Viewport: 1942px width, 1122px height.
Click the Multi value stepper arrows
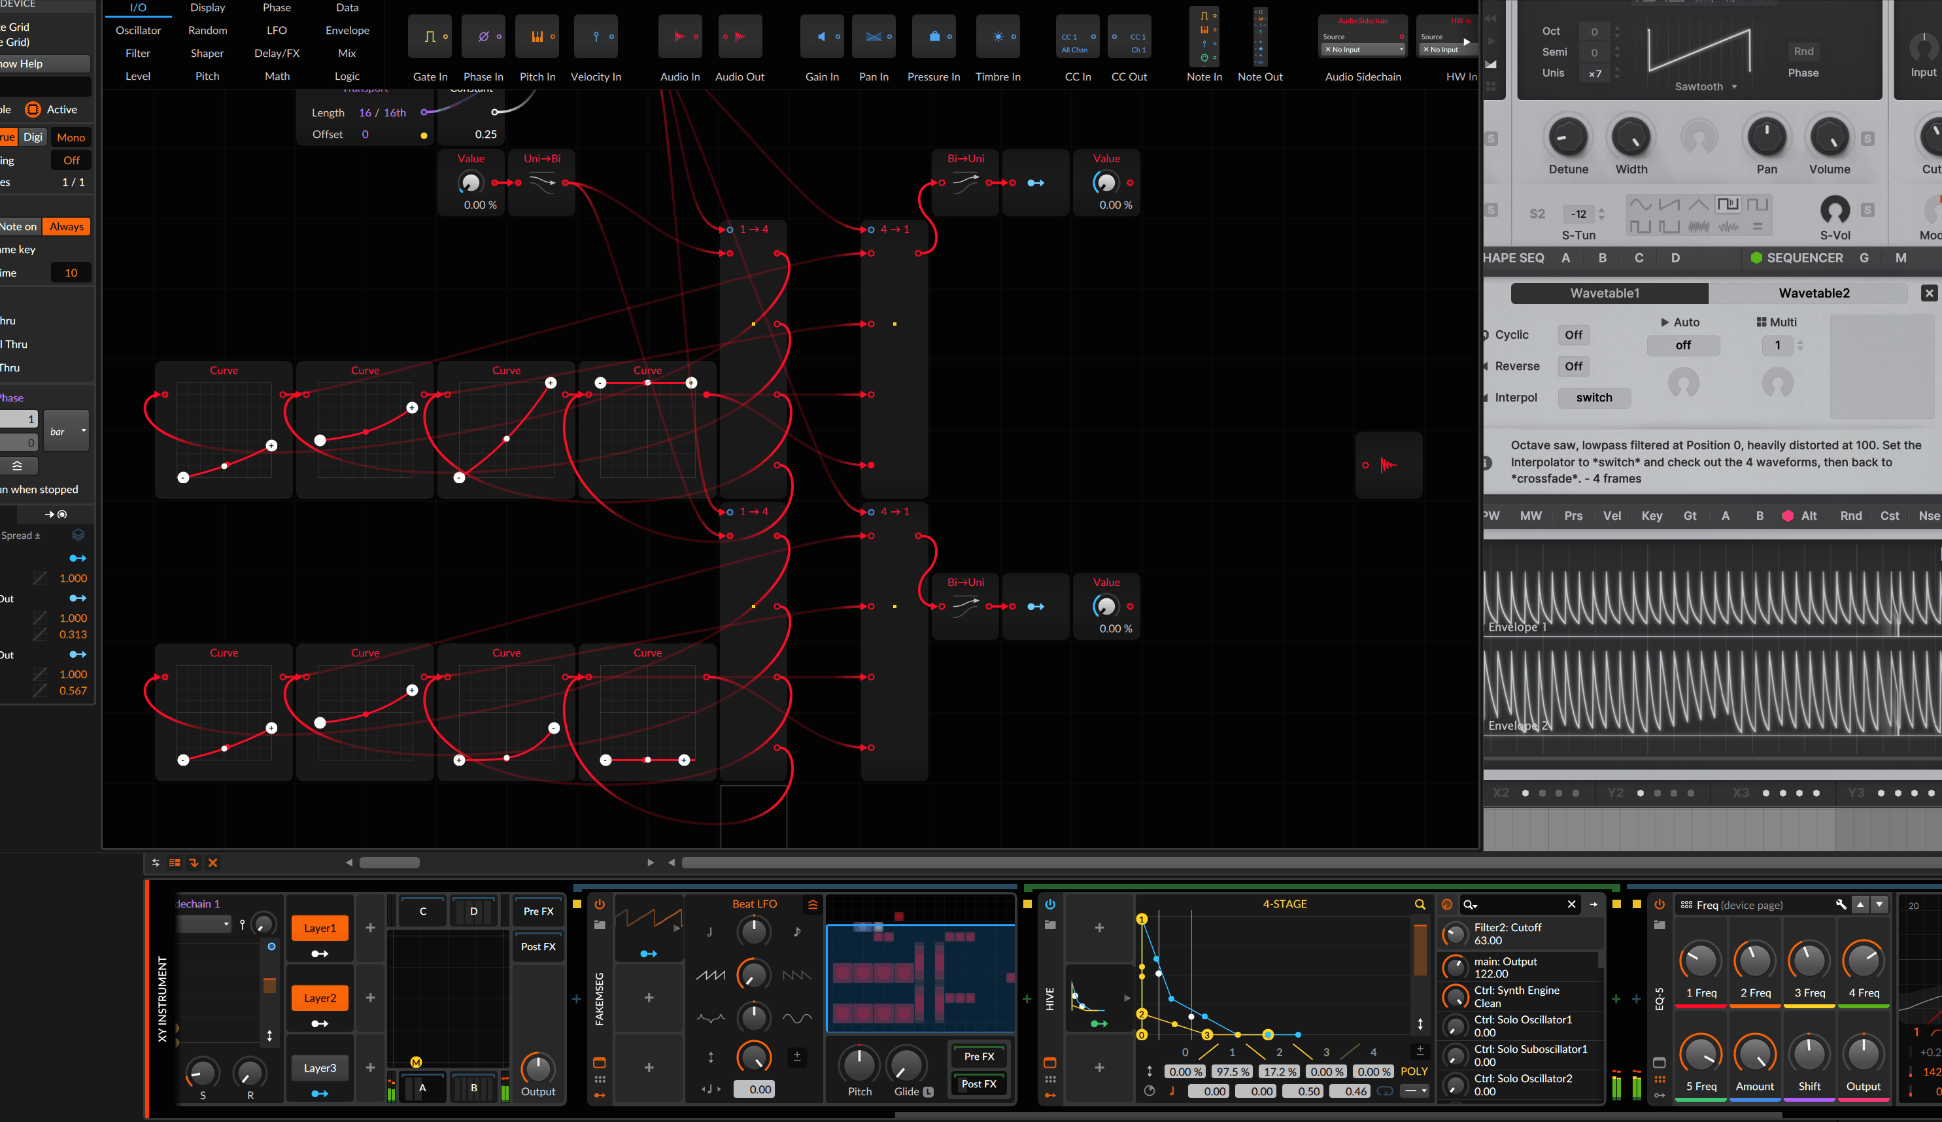click(1800, 345)
